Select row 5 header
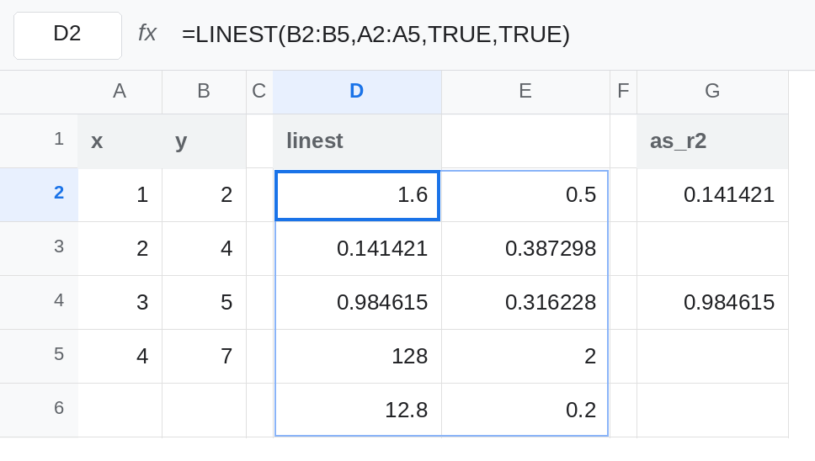Viewport: 815px width, 461px height. coord(39,356)
